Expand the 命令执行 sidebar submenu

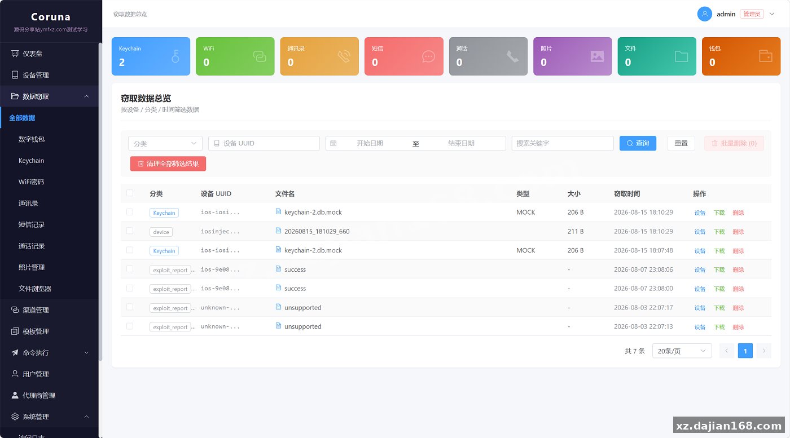(x=49, y=353)
